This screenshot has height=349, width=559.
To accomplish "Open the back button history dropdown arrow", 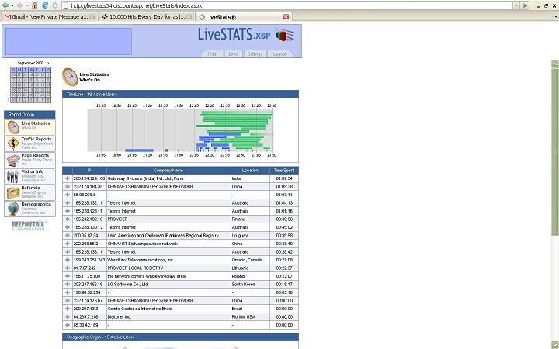I will point(12,5).
